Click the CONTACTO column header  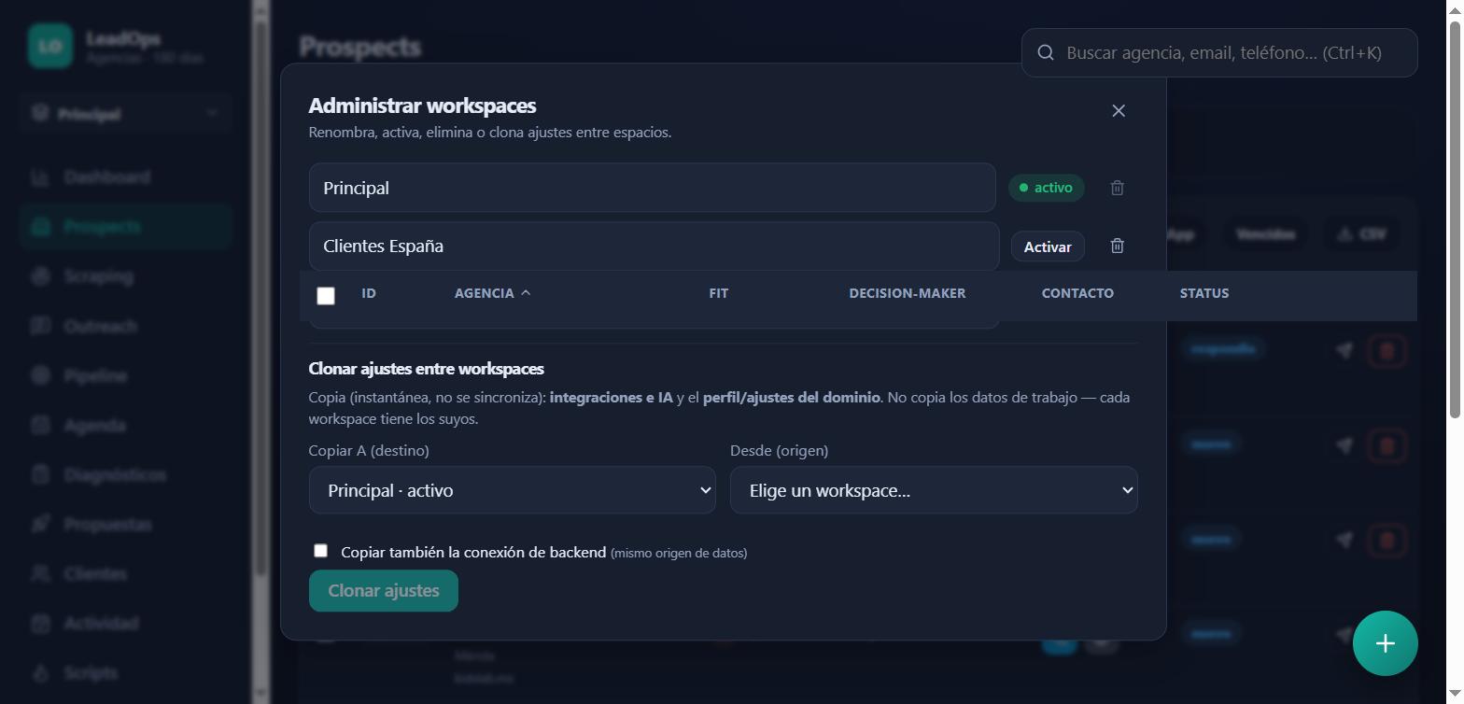point(1077,293)
